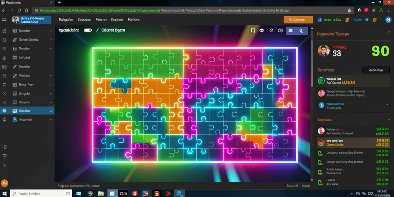Select the highlighted blue sidebar entry
Image resolution: width=394 pixels, height=197 pixels.
[27, 111]
